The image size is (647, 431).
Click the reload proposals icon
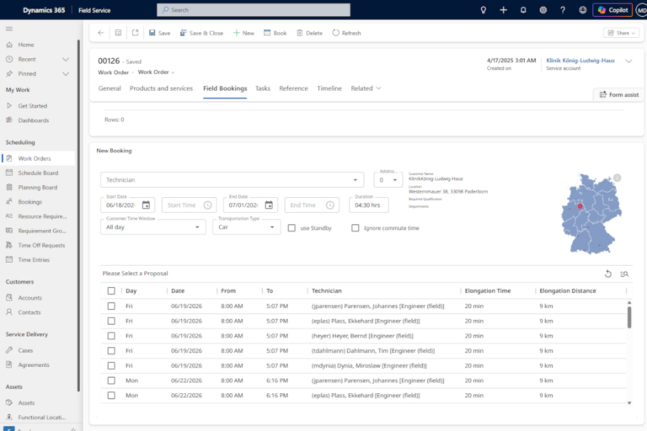tap(607, 274)
